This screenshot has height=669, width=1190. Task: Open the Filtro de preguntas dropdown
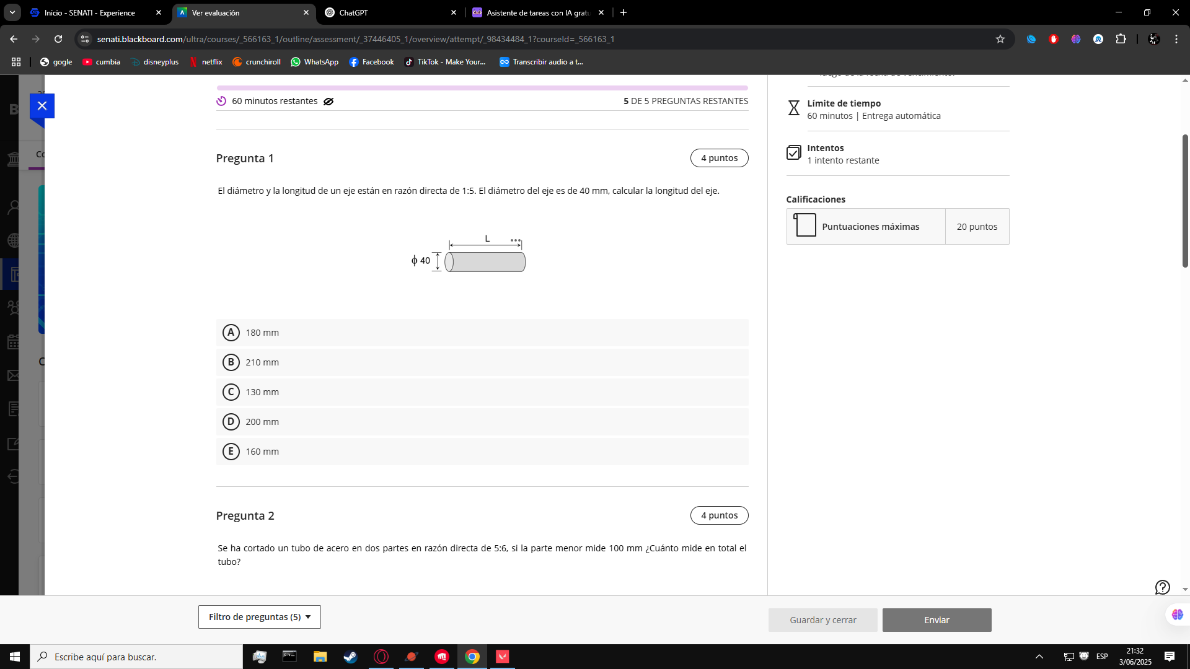coord(259,617)
